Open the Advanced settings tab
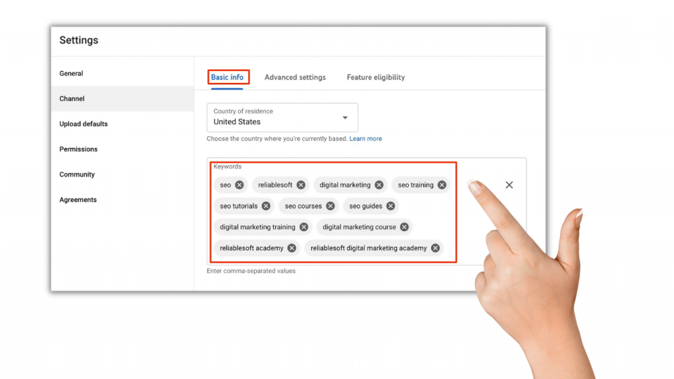Viewport: 674px width, 379px height. coord(295,78)
